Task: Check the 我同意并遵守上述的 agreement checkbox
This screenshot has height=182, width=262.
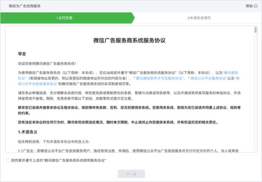Action: (x=8, y=160)
